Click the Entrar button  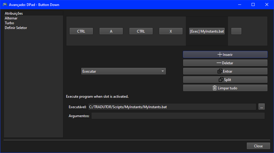click(225, 71)
